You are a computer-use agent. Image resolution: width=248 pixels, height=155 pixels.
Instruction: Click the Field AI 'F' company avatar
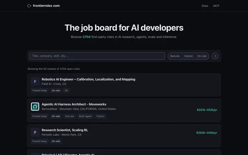click(35, 81)
